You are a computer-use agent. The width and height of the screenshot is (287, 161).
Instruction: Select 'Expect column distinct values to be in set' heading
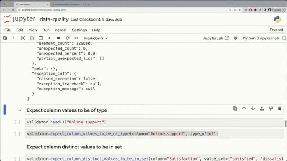point(74,147)
